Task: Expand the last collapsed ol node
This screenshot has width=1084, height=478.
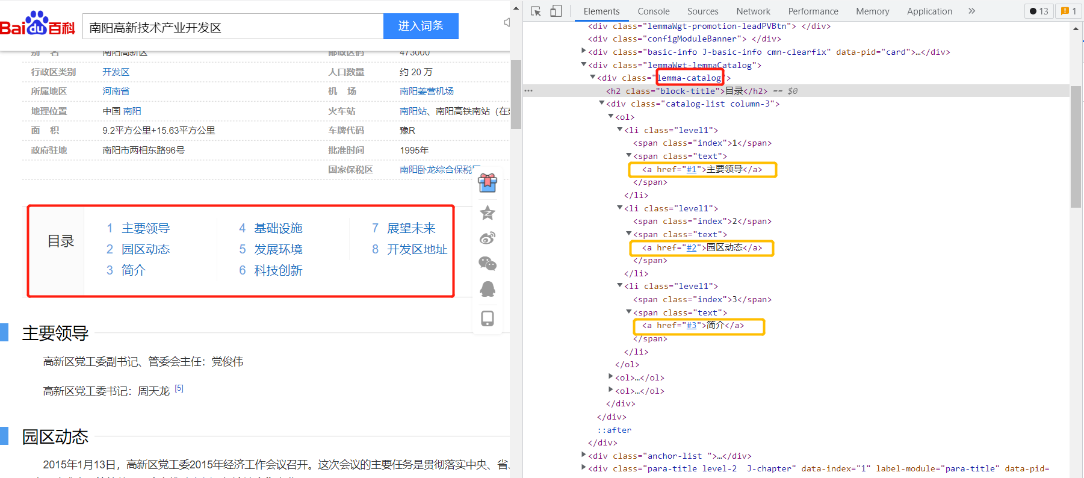Action: point(610,390)
